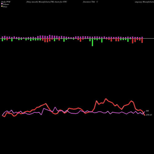Click the MunafaSutra charts for ITIC heading
The height and width of the screenshot is (154, 154).
point(47,2)
